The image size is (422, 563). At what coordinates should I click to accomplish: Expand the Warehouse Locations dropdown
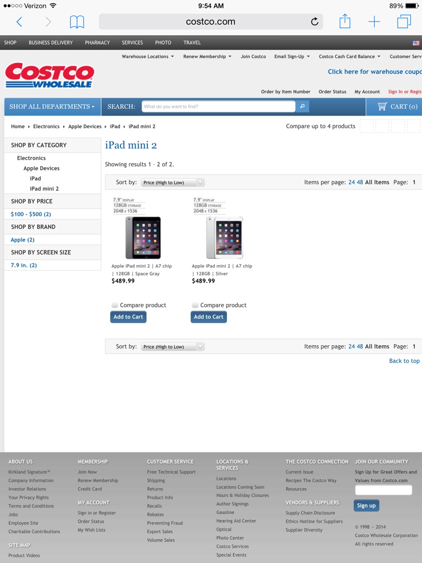tap(148, 57)
